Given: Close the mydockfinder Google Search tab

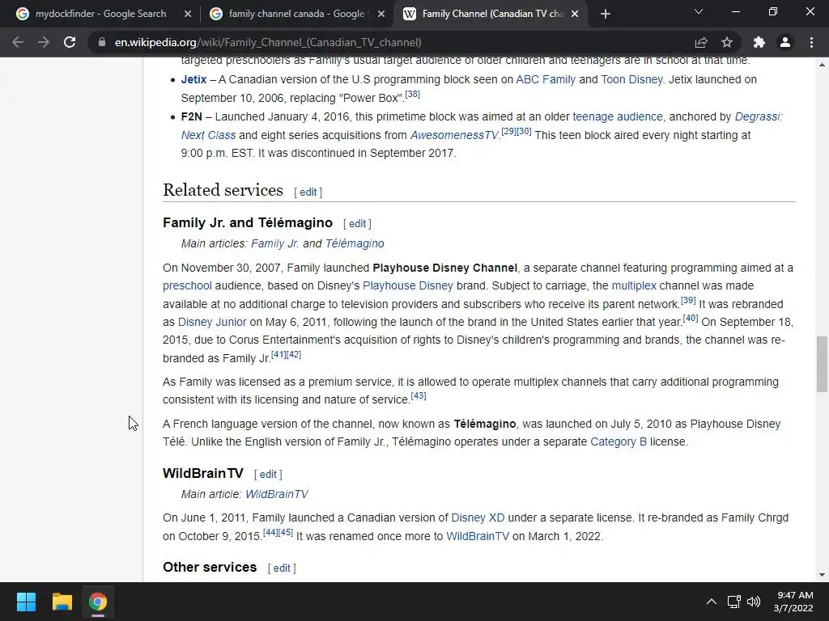Looking at the screenshot, I should pyautogui.click(x=188, y=14).
